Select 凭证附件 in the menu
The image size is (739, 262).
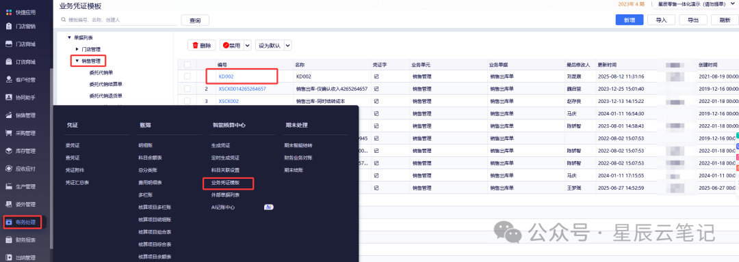(x=75, y=170)
